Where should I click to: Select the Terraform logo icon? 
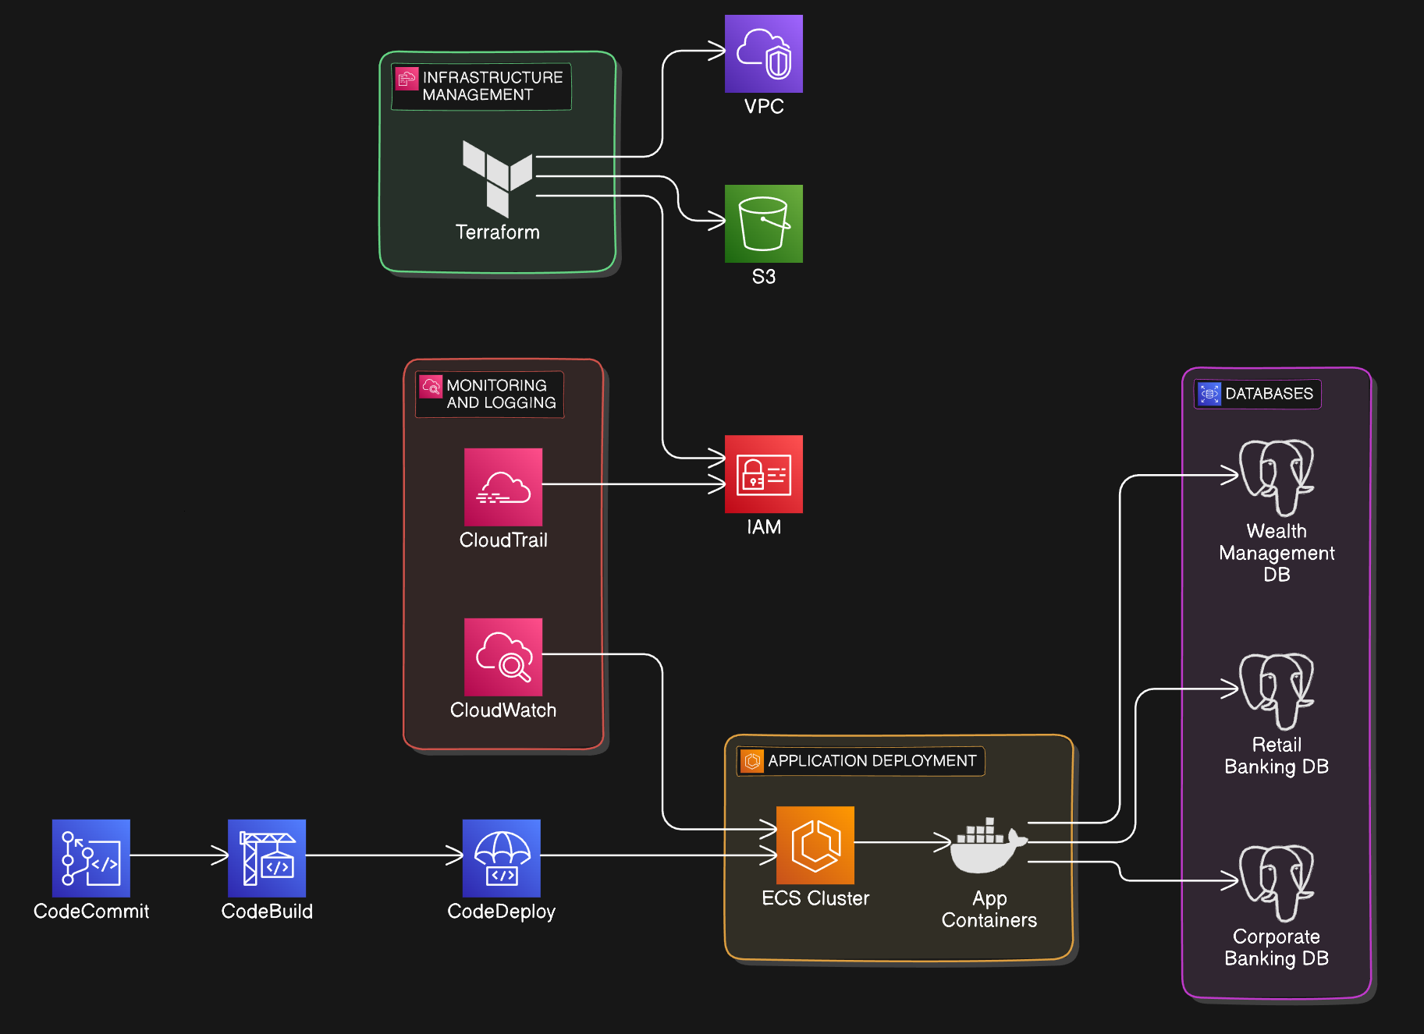[497, 179]
